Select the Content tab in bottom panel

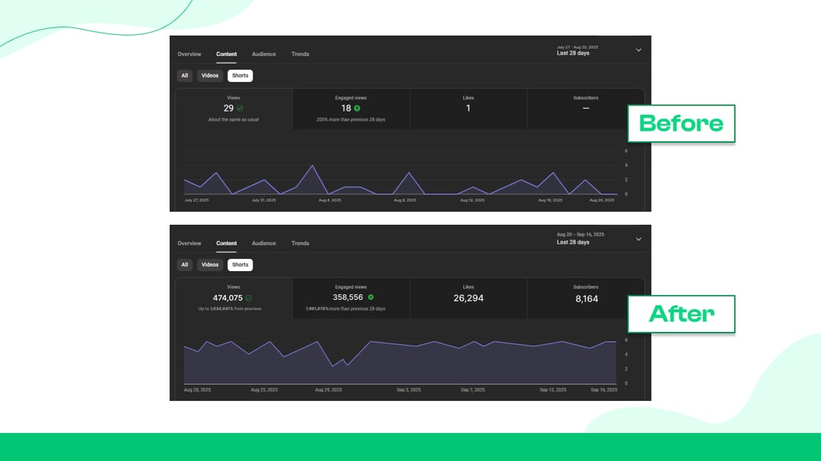tap(227, 243)
